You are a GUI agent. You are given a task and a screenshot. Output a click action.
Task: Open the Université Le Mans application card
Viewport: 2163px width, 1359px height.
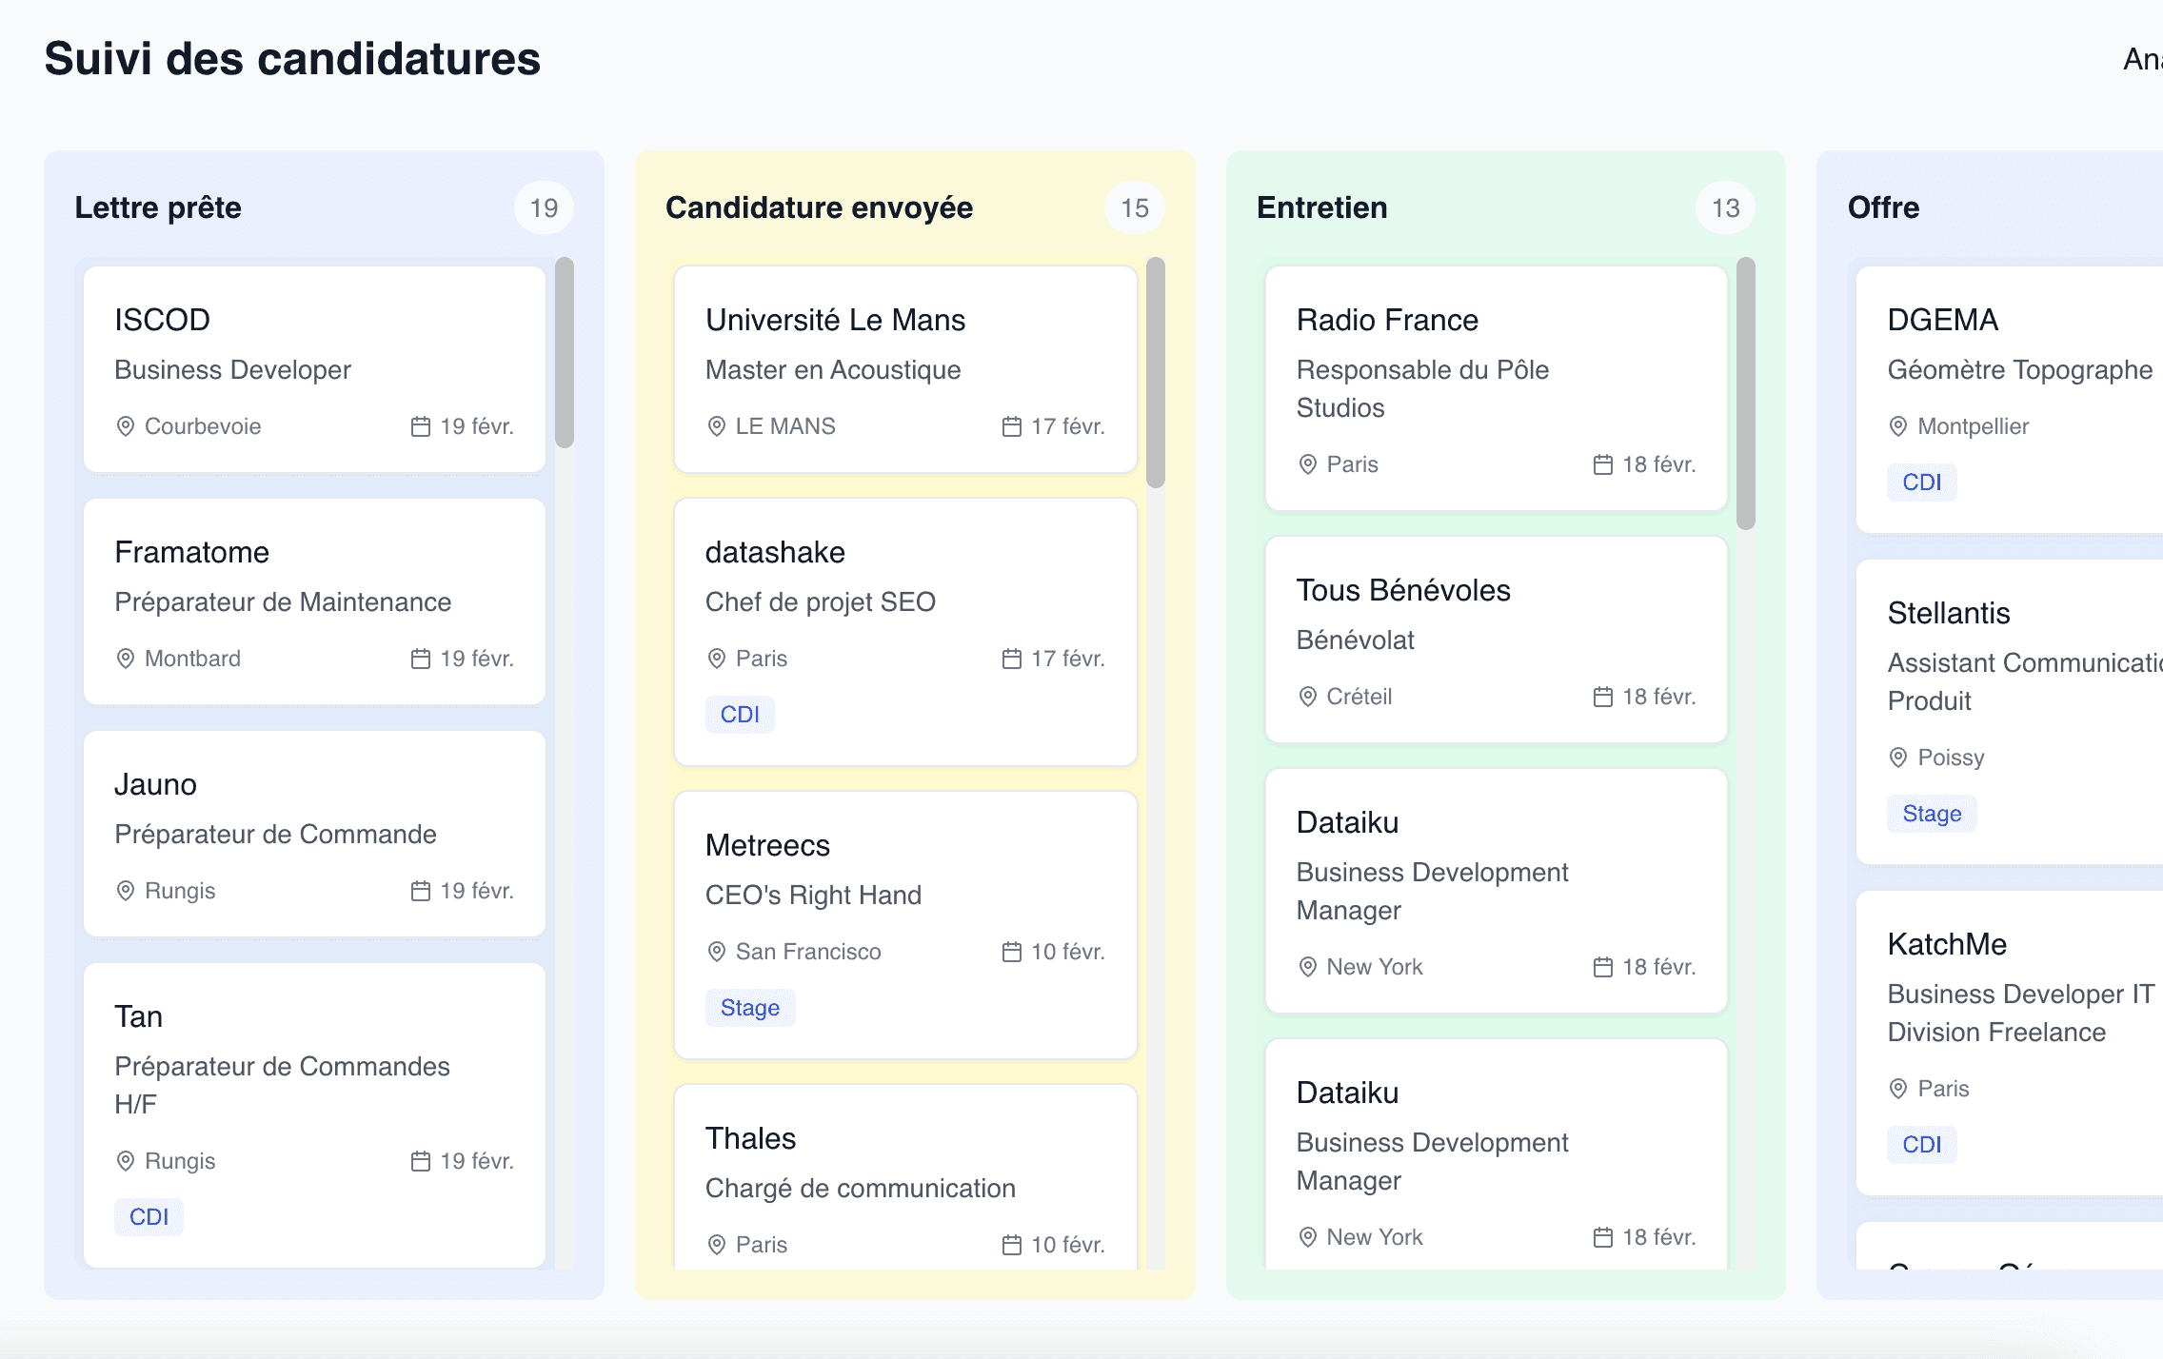905,369
